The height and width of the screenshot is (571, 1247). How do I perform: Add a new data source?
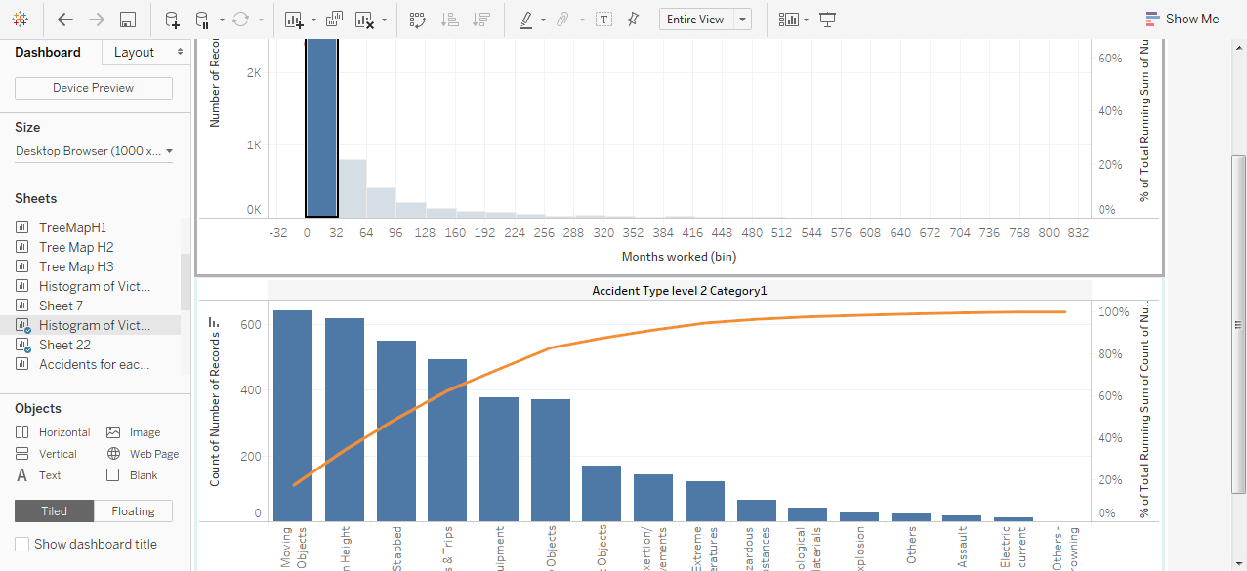172,20
